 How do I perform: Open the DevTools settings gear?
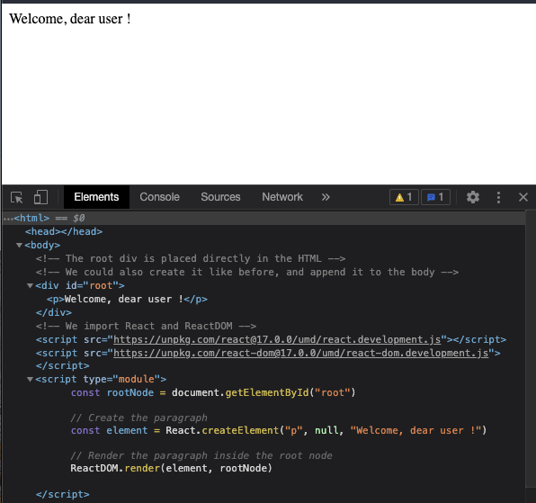click(473, 197)
